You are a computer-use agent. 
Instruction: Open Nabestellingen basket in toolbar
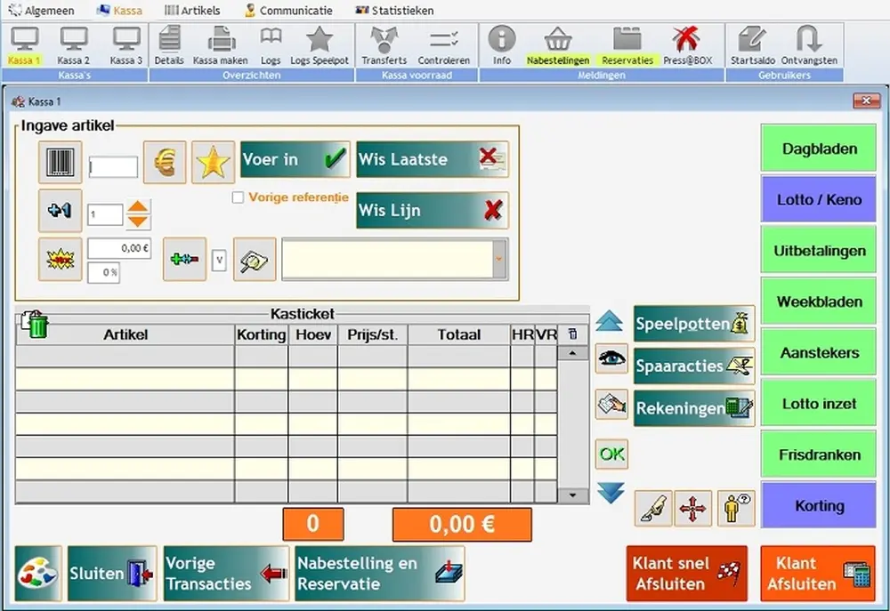coord(557,45)
